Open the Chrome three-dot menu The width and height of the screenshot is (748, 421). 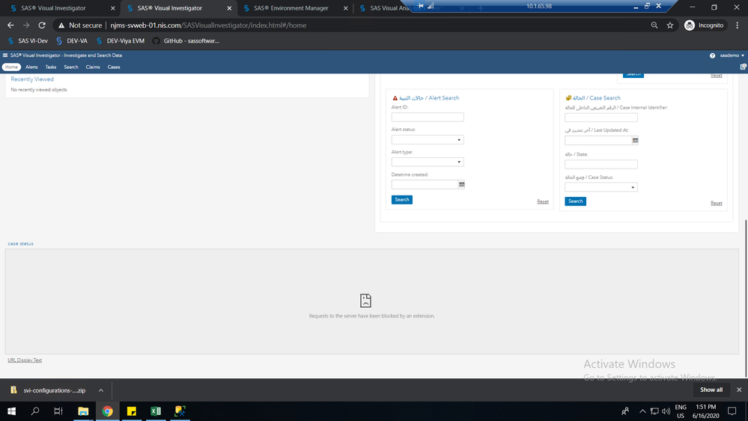pos(737,25)
